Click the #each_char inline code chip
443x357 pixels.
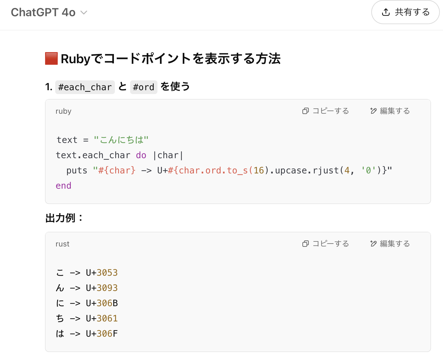85,87
